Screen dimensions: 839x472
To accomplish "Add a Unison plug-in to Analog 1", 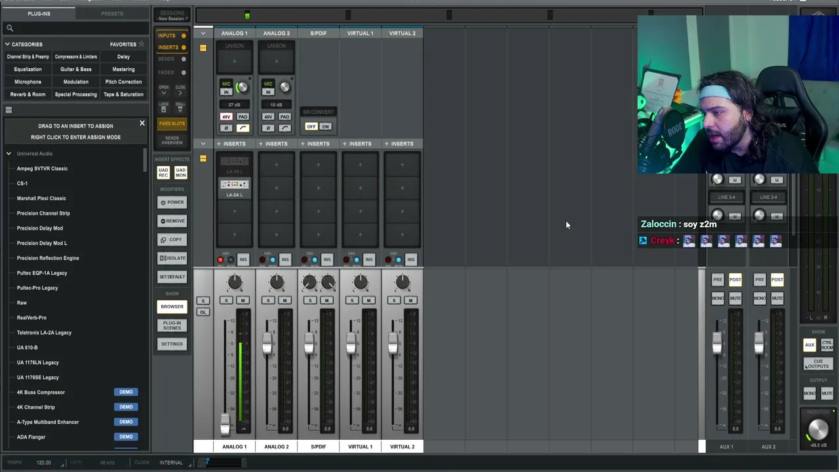I will (234, 62).
